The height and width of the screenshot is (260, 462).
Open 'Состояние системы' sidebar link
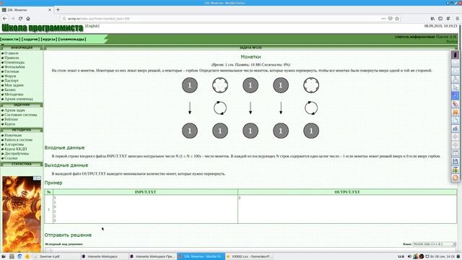21,115
